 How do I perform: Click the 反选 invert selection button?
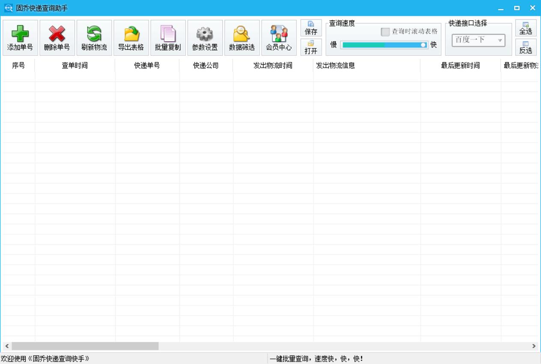click(526, 47)
